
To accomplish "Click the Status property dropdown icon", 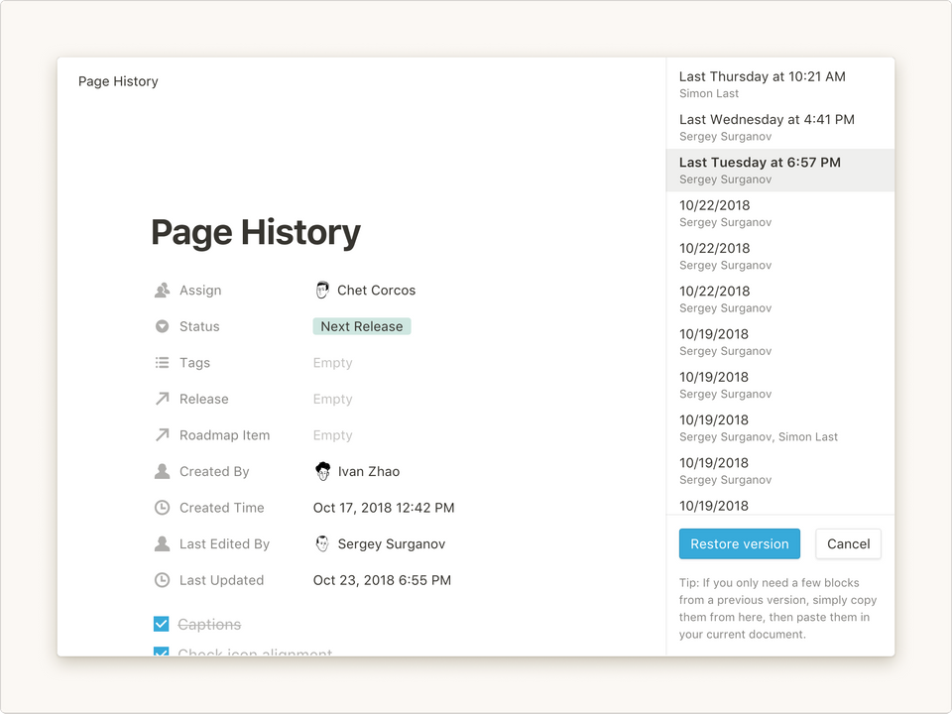I will [162, 326].
